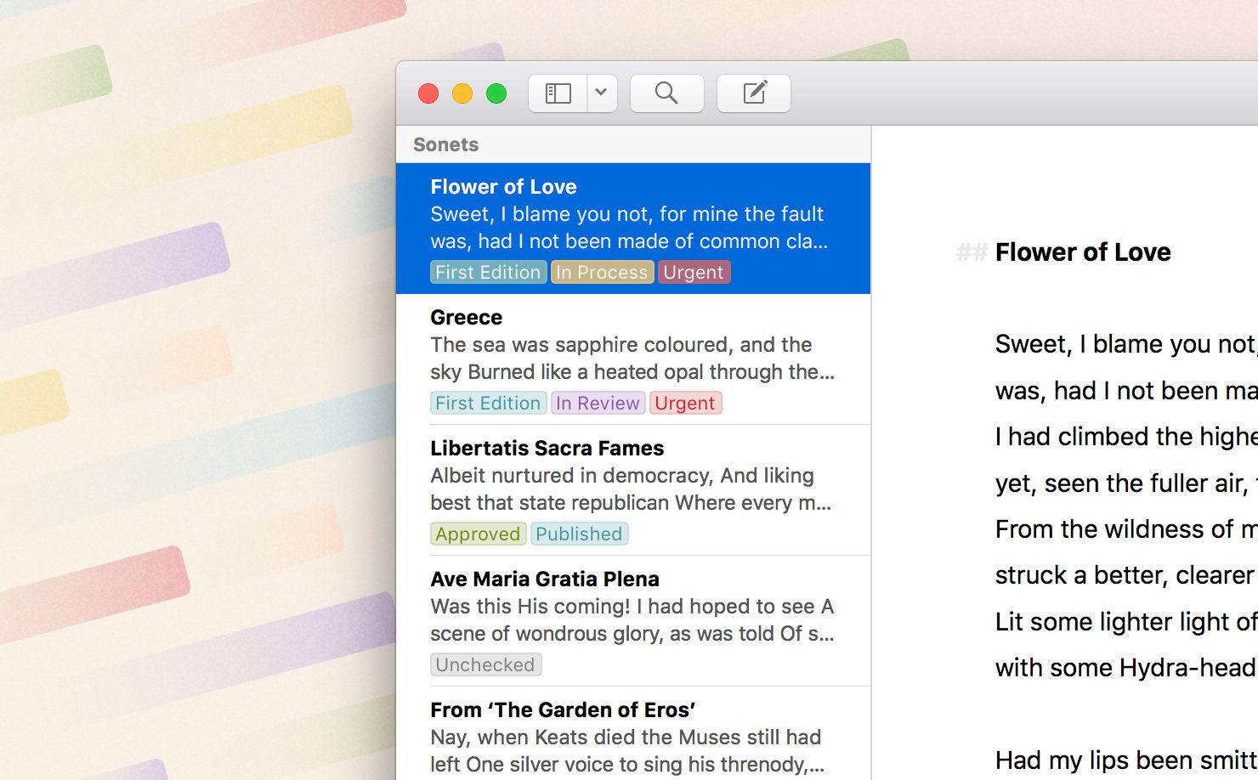
Task: Click the 'Approved' tag on Libertatis Sacra Fames
Action: coord(478,534)
